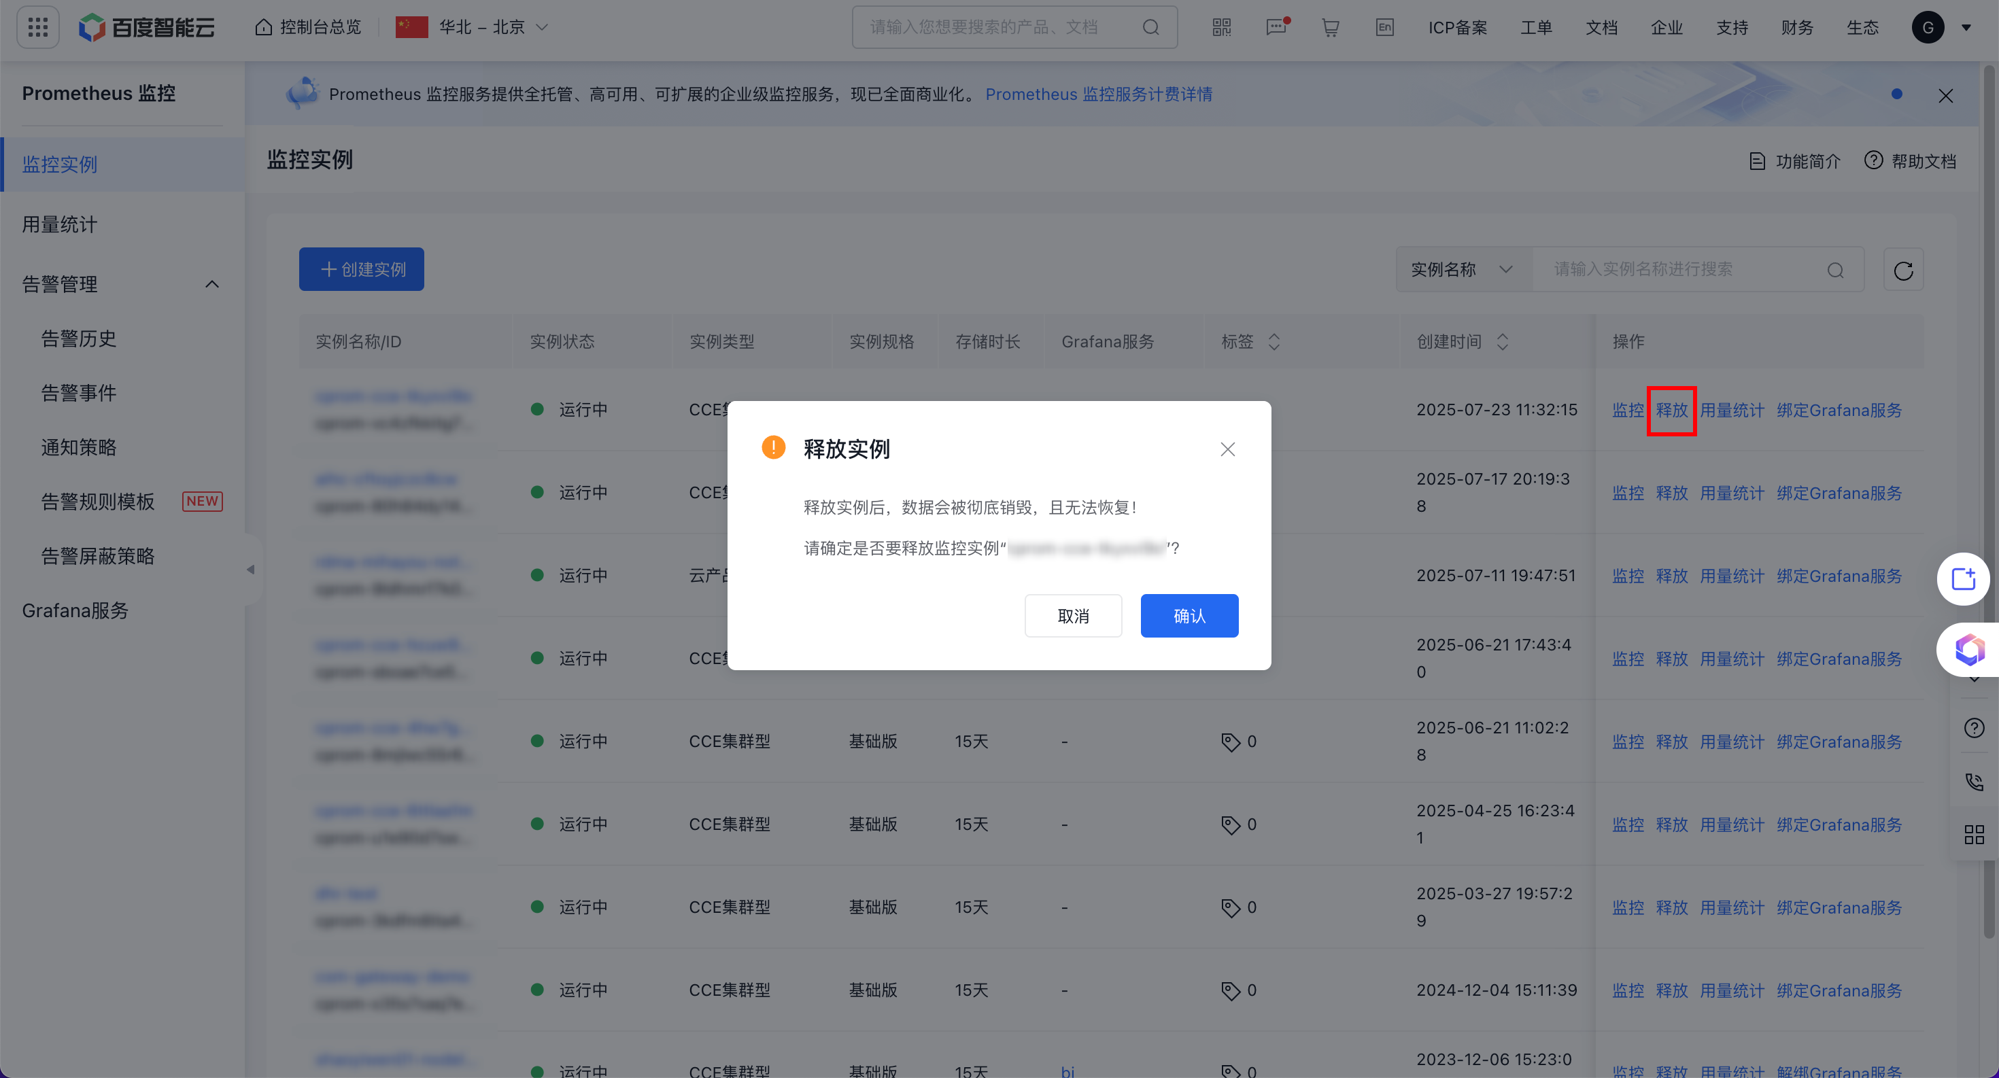The width and height of the screenshot is (1999, 1078).
Task: Open 企业 in top nav
Action: point(1667,27)
